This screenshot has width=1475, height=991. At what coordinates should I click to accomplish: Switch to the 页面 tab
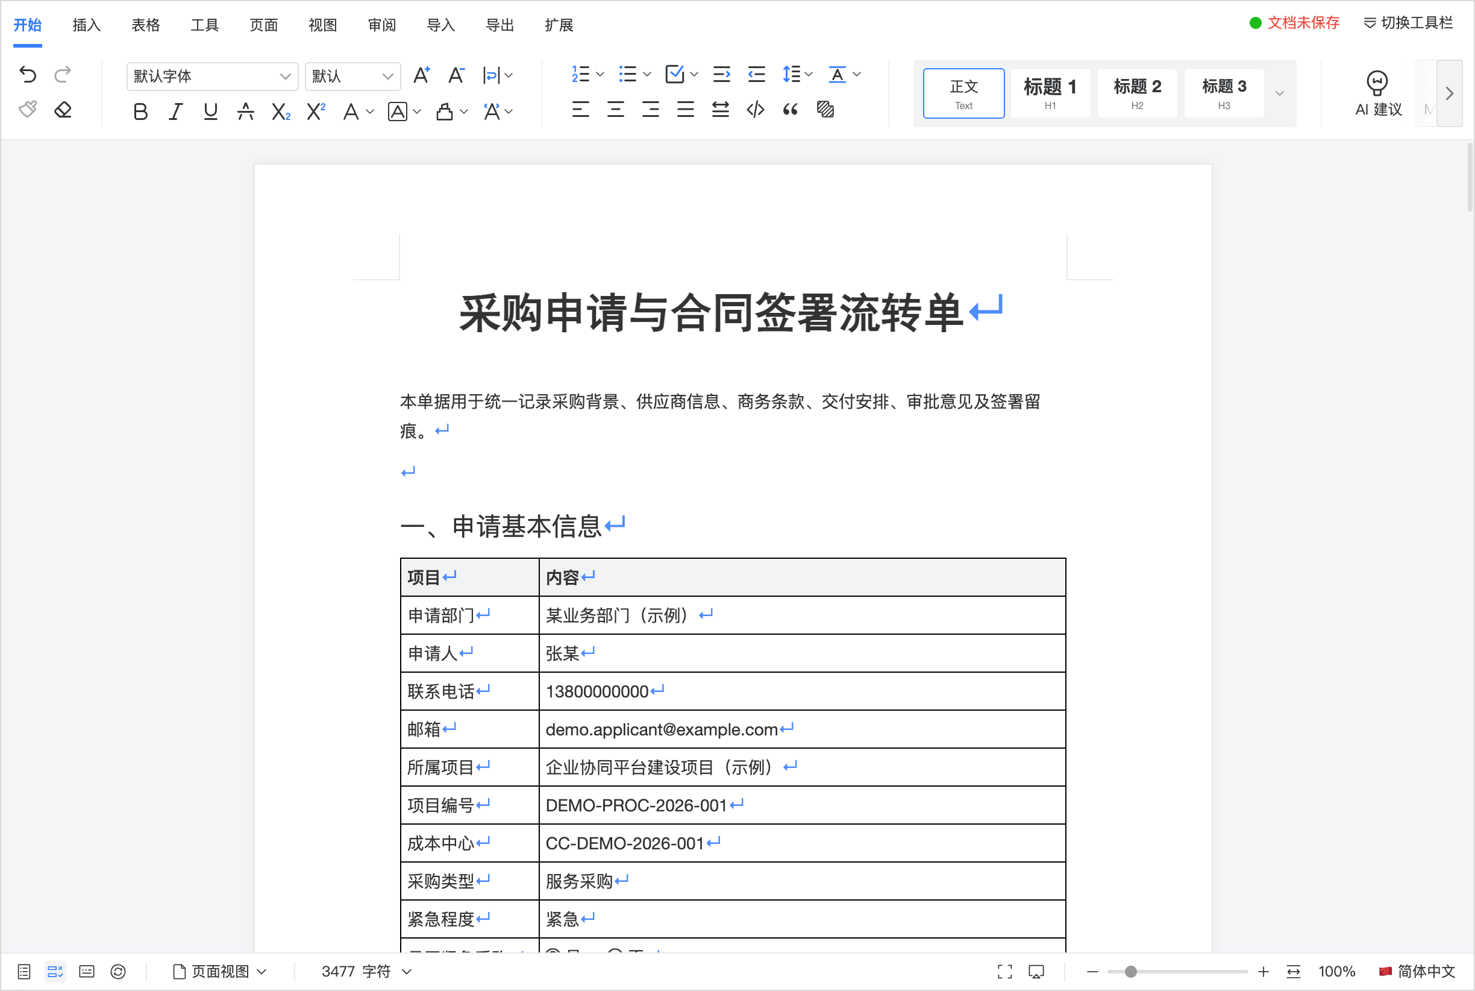point(263,25)
